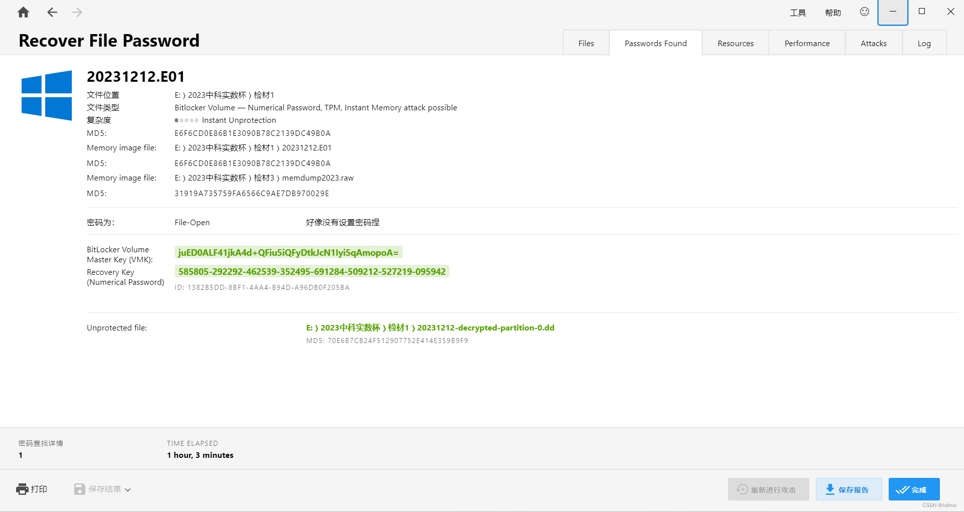
Task: Open the 工具 menu
Action: tap(797, 13)
